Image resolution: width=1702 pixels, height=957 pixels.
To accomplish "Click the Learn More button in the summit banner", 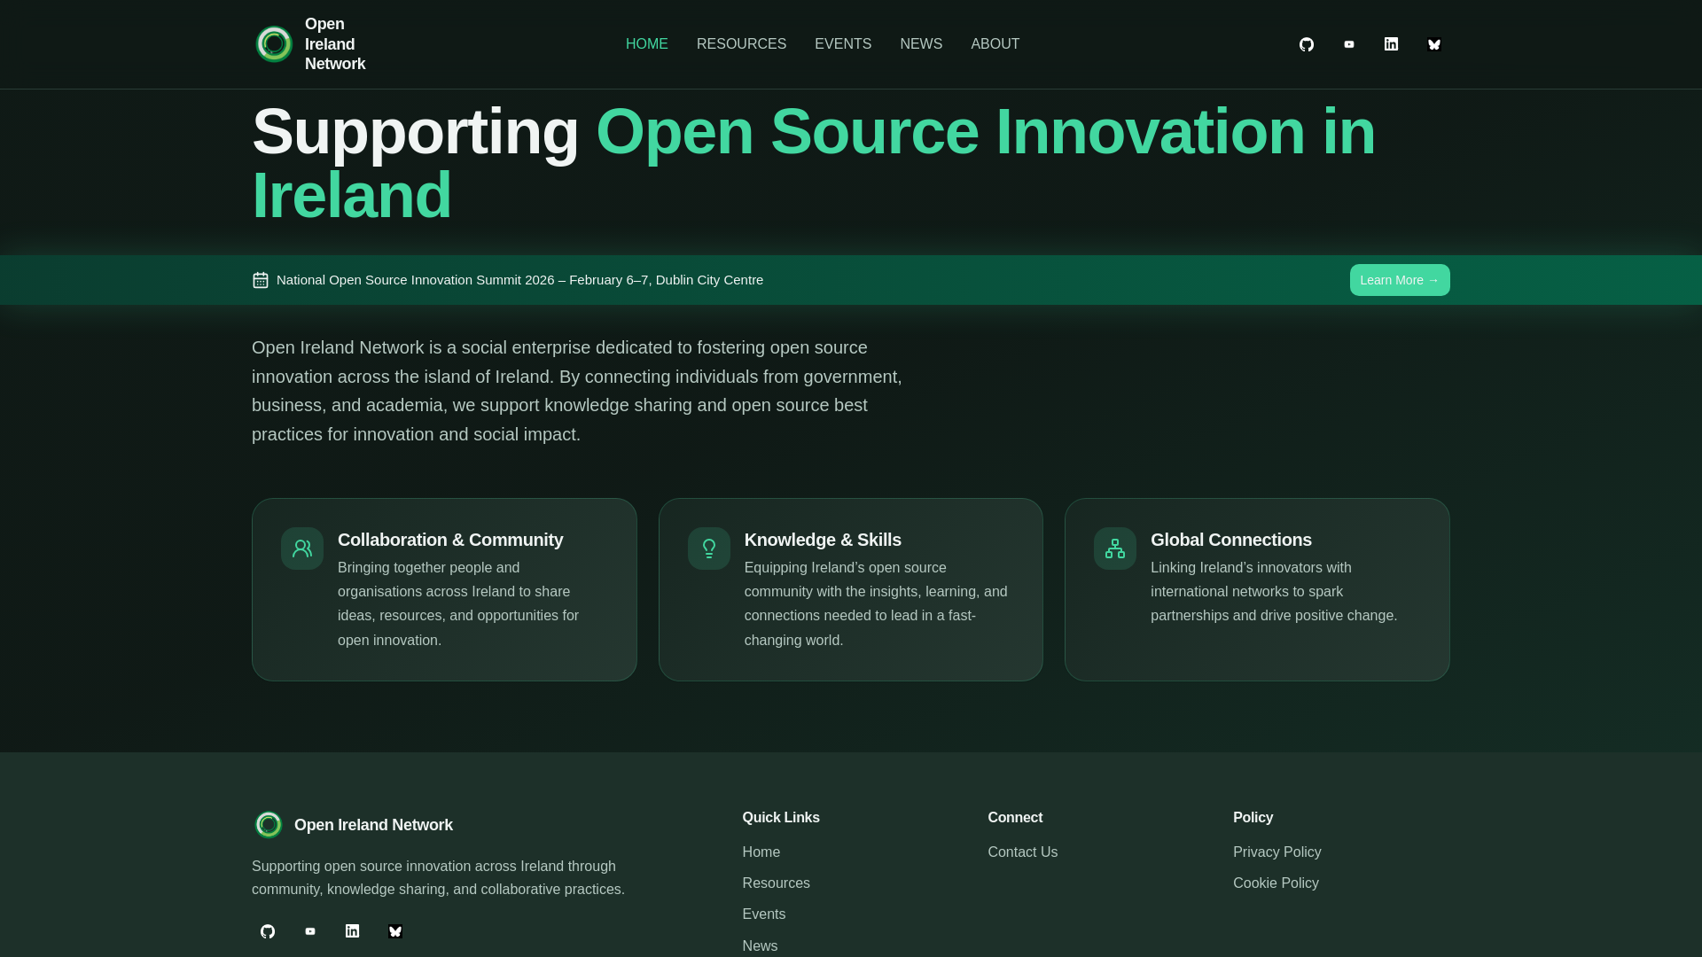I will pos(1399,280).
